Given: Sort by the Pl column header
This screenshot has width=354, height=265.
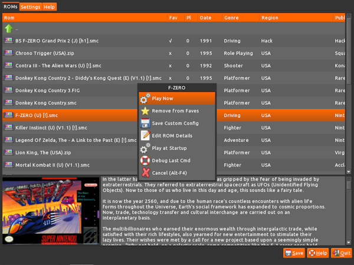Looking at the screenshot, I should tap(191, 18).
